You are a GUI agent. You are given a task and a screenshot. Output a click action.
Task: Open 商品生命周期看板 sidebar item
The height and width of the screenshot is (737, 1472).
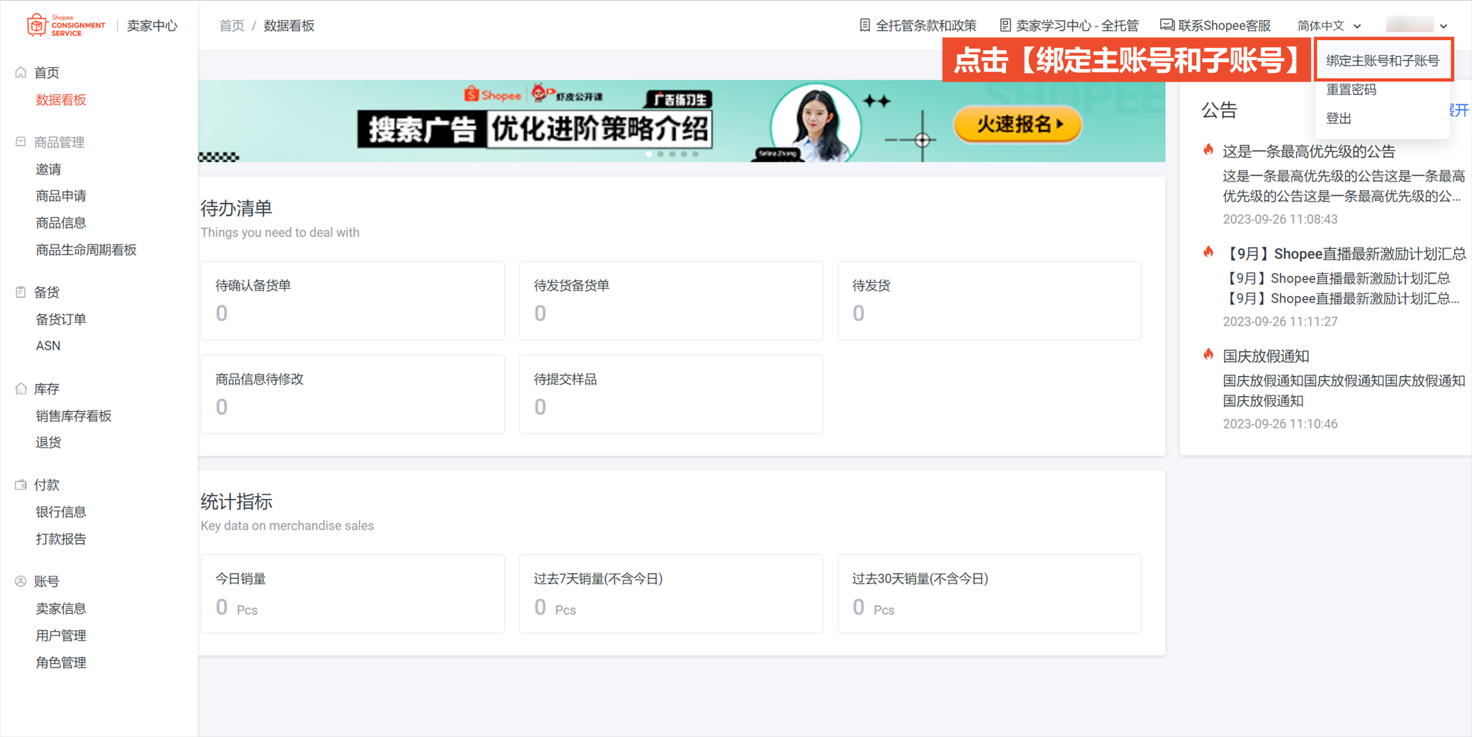pyautogui.click(x=86, y=249)
